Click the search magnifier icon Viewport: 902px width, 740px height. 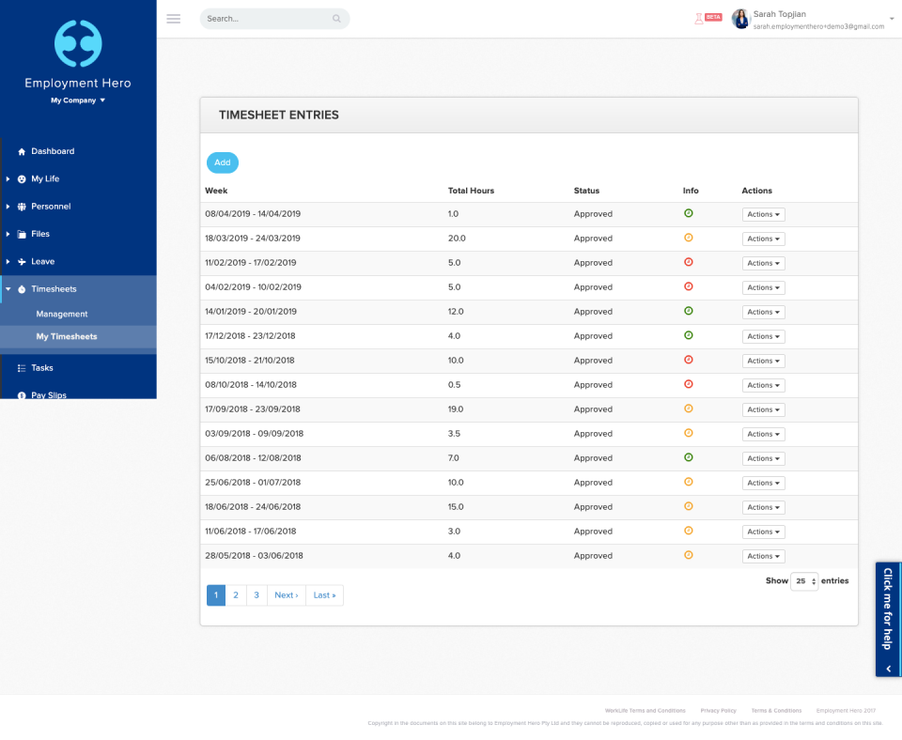(336, 19)
